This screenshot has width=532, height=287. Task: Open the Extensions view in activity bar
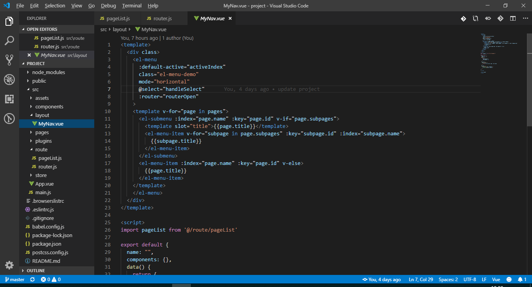9,99
